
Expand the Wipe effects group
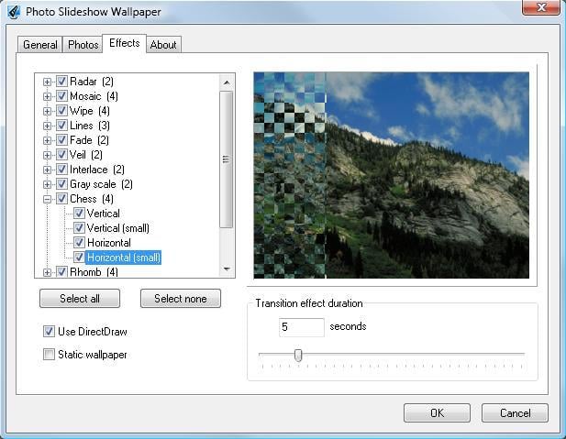[x=48, y=111]
